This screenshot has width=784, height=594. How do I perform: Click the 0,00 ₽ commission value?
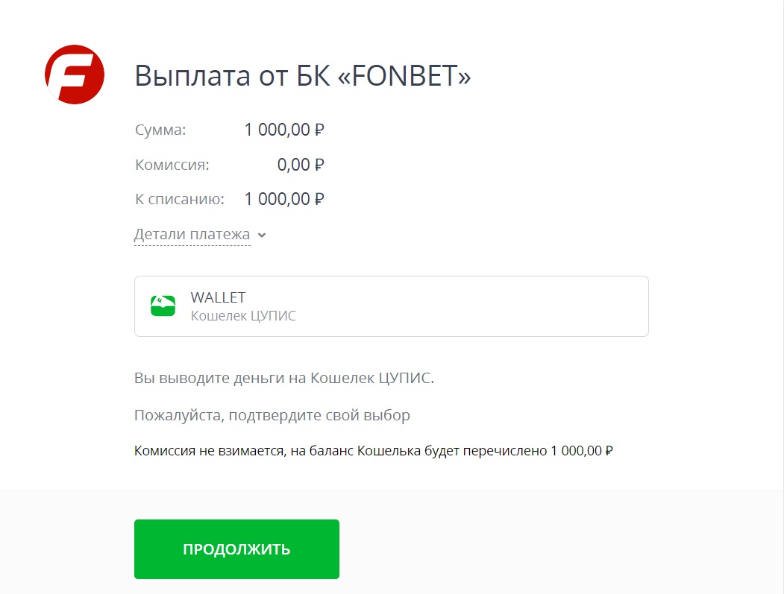(301, 165)
